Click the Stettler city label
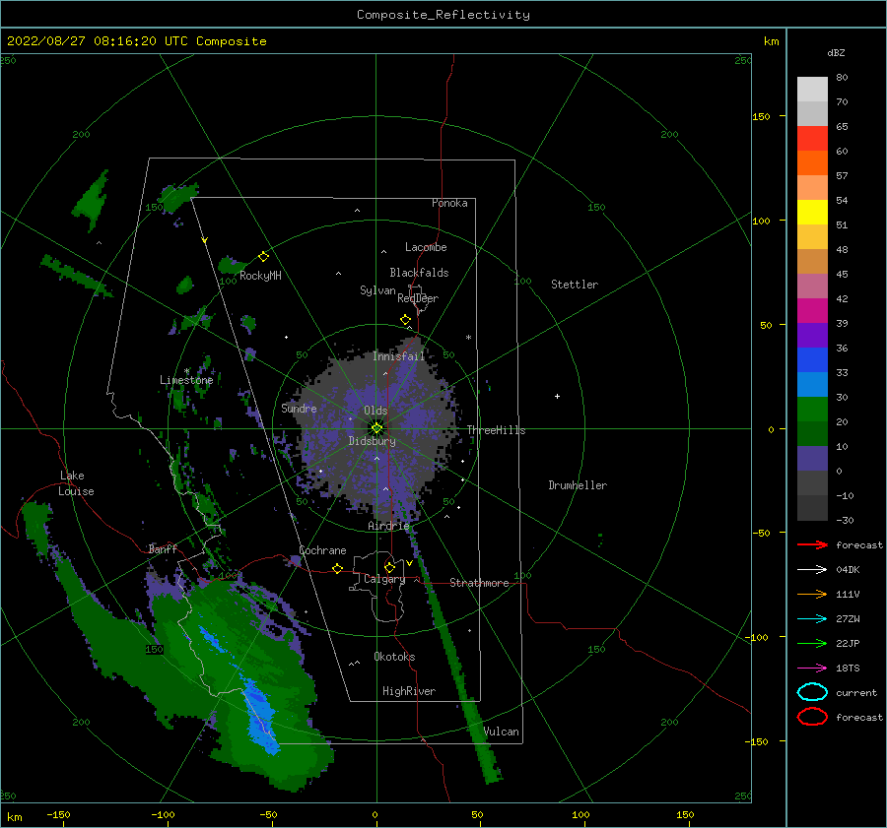 click(x=575, y=285)
